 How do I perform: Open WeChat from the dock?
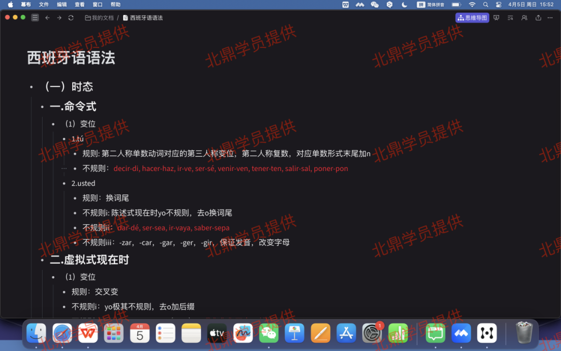(269, 333)
